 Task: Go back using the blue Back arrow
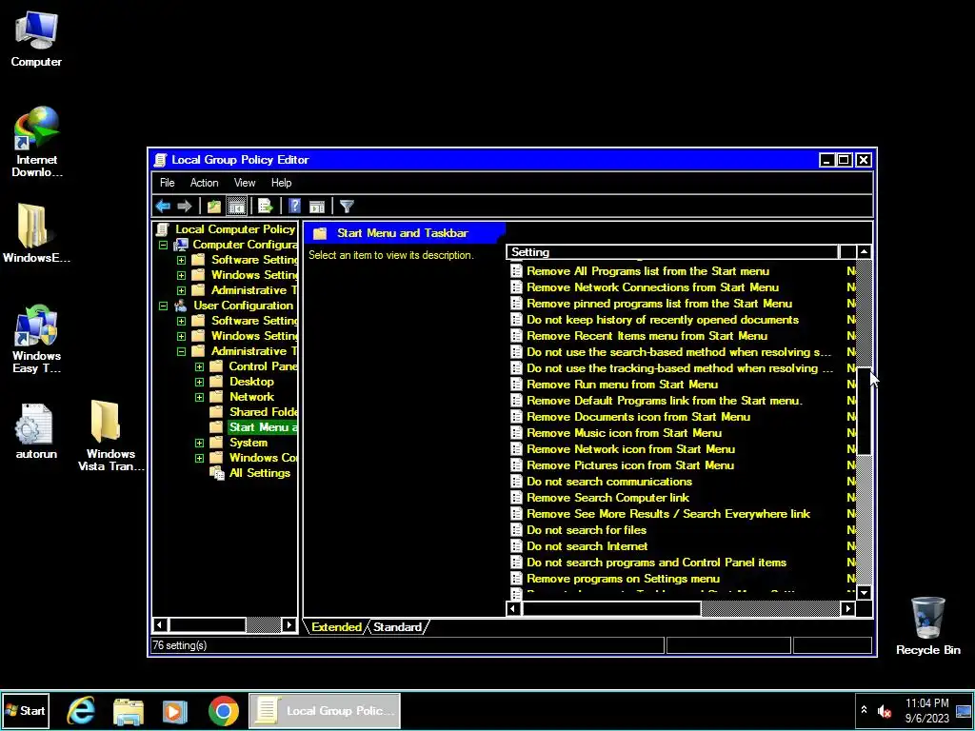(x=163, y=206)
